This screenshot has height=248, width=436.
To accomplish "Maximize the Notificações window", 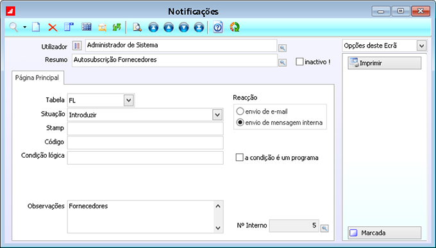I will click(401, 11).
